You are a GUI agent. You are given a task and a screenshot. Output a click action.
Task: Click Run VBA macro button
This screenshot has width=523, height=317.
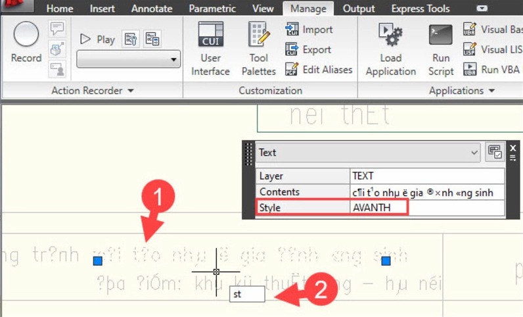pos(491,70)
